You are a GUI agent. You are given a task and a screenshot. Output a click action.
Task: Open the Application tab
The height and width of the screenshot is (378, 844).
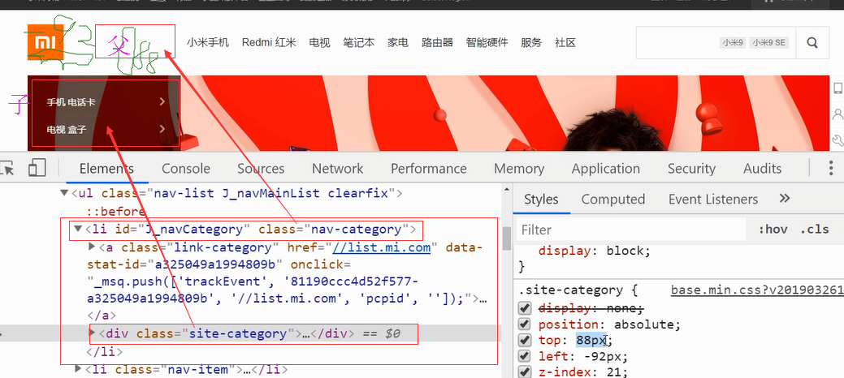605,168
